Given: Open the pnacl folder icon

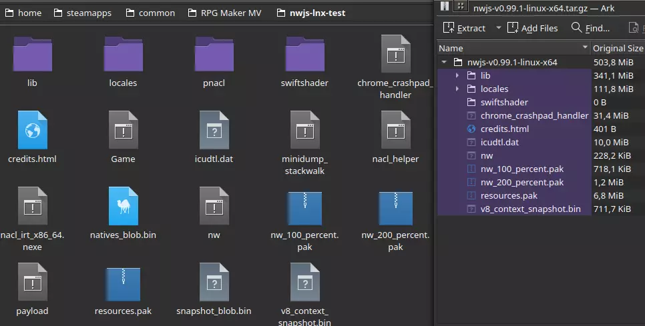Looking at the screenshot, I should click(214, 54).
